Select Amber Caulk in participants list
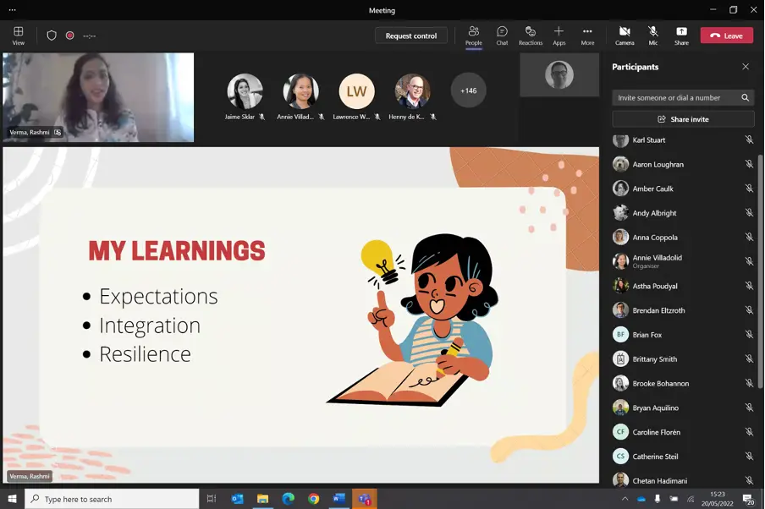 pyautogui.click(x=683, y=189)
